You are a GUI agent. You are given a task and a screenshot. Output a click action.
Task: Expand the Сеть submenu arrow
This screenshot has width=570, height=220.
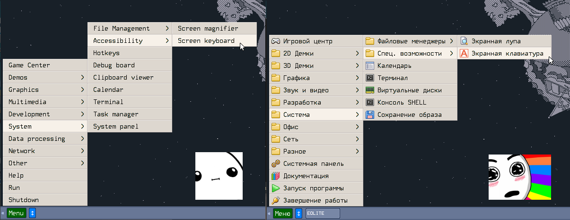tap(357, 139)
